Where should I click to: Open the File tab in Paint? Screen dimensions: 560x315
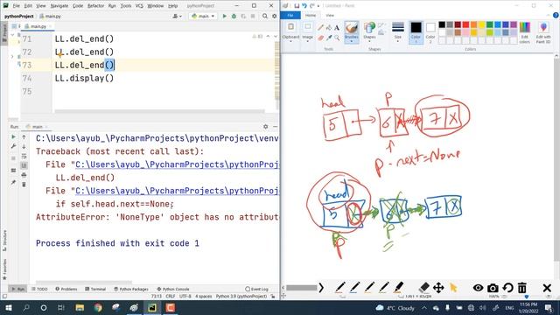[290, 16]
